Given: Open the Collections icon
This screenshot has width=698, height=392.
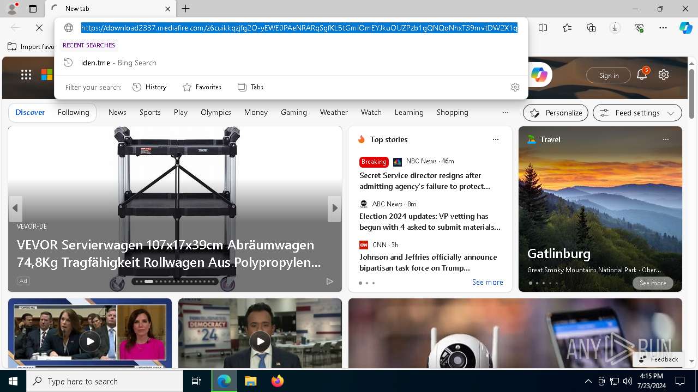Looking at the screenshot, I should click(591, 28).
